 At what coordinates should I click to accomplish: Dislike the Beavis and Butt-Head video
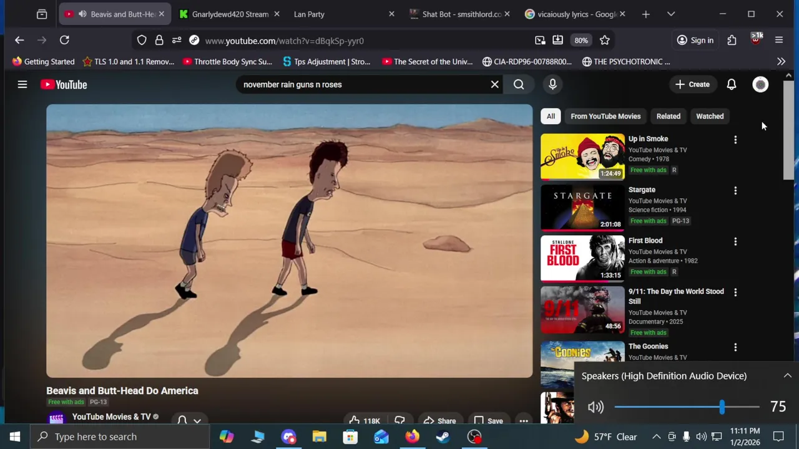[399, 421]
